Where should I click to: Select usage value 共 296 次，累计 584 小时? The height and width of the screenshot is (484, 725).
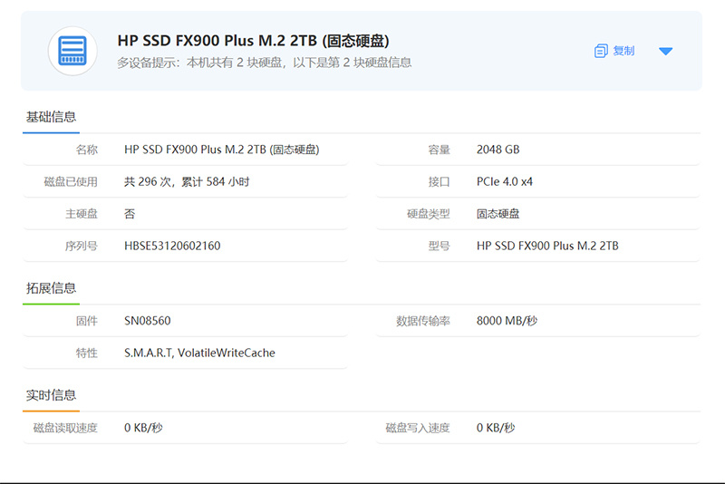(x=187, y=181)
